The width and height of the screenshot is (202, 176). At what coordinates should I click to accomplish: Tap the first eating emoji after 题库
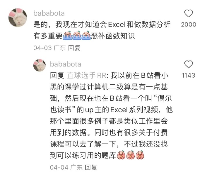[121, 155]
